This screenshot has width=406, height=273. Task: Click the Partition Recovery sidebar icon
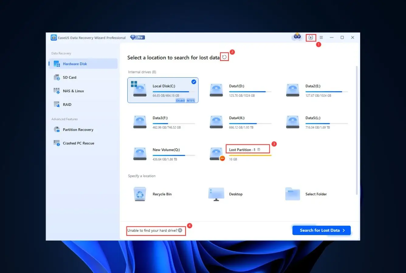57,130
